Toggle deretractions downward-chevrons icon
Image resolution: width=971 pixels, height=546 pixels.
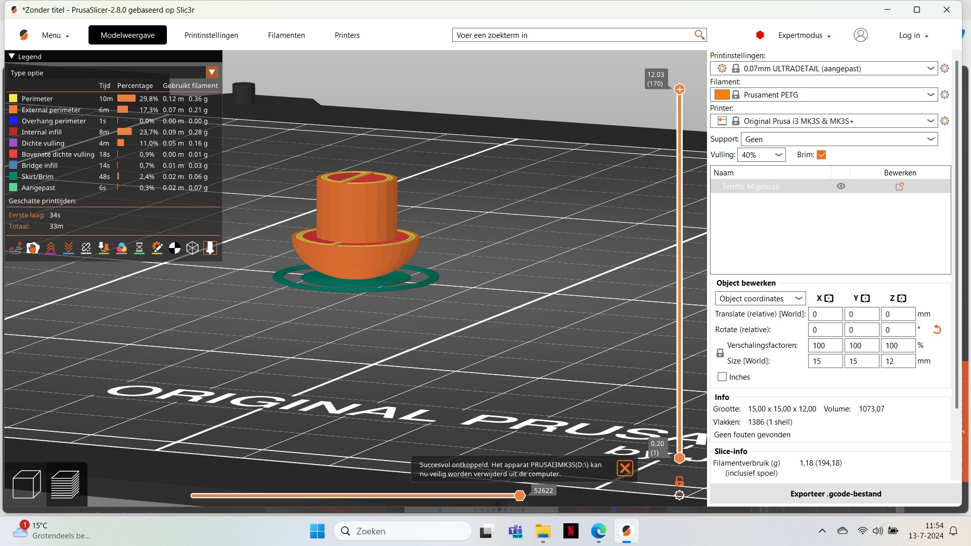pos(68,248)
